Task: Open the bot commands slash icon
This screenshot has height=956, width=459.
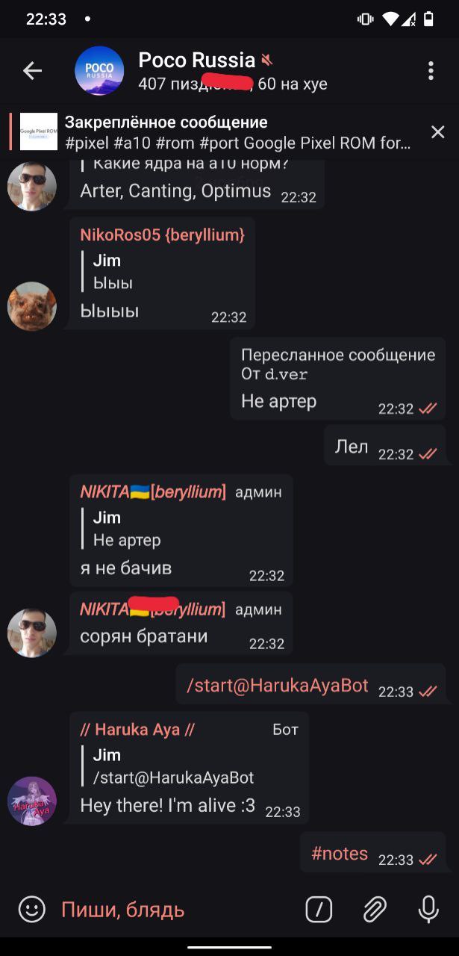Action: point(319,909)
